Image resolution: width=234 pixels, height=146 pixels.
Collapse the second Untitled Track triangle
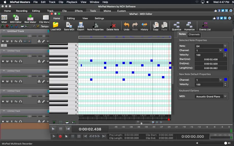coord(4,51)
